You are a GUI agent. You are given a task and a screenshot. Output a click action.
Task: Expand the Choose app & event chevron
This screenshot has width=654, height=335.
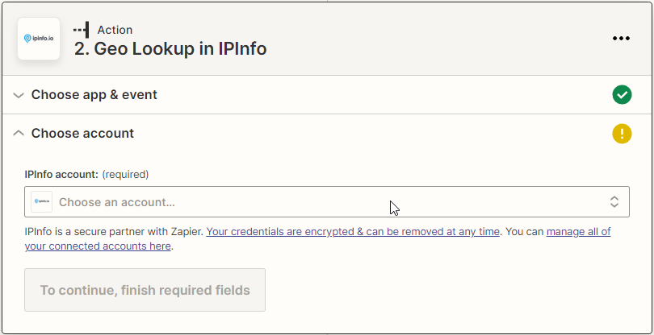point(19,95)
